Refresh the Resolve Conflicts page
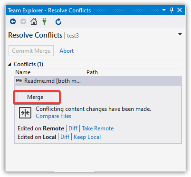This screenshot has width=191, height=177. click(x=58, y=21)
